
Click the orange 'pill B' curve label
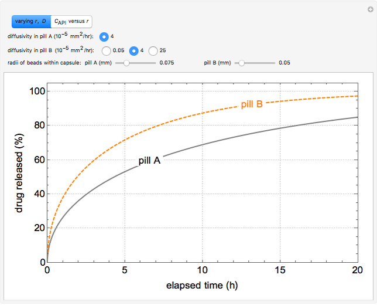252,104
